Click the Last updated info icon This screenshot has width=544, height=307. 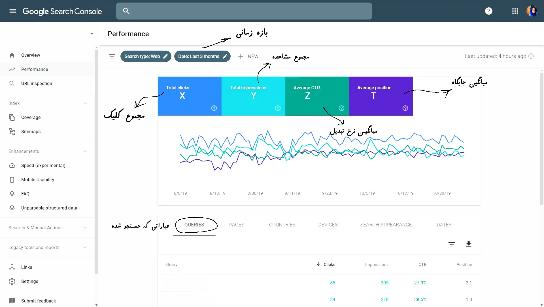tap(531, 56)
